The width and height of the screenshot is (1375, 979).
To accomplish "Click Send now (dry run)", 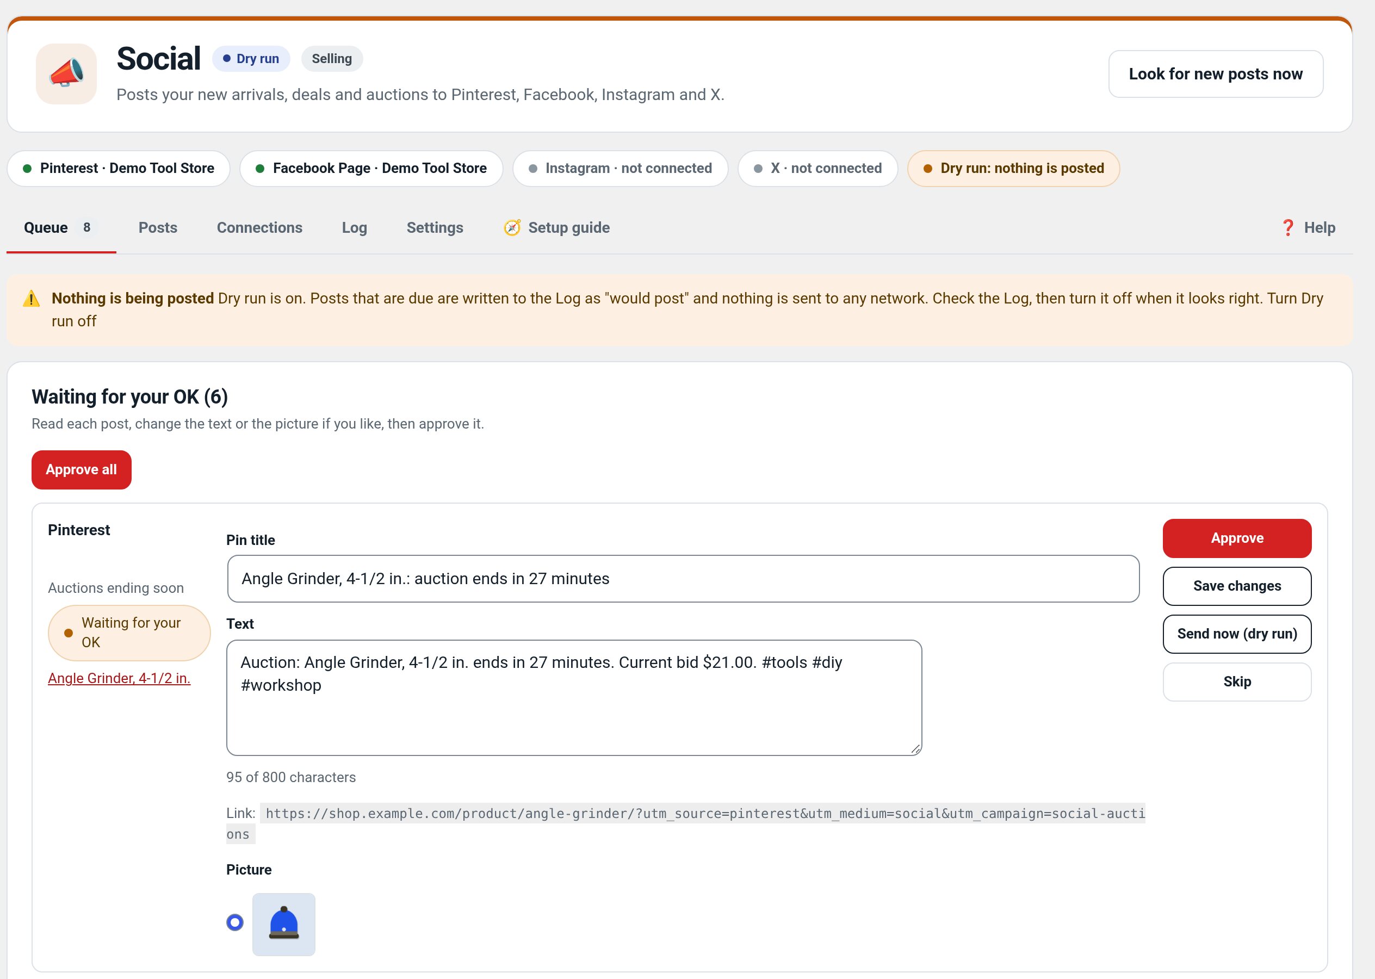I will pos(1237,634).
